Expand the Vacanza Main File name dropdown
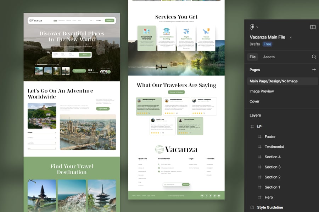 tap(291, 37)
